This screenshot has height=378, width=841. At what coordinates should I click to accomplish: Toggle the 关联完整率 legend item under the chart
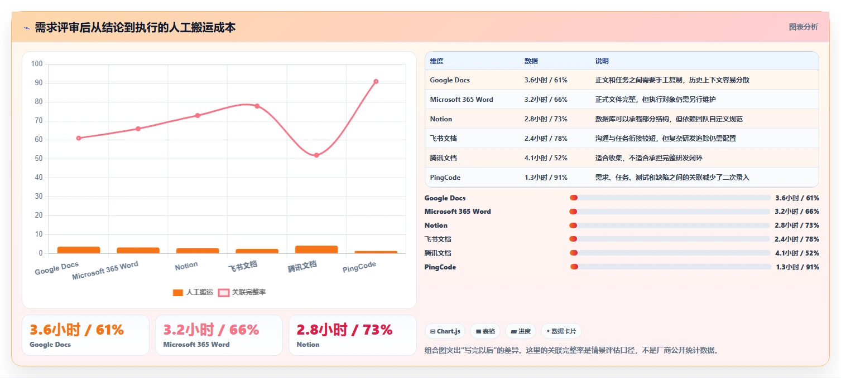tap(242, 292)
